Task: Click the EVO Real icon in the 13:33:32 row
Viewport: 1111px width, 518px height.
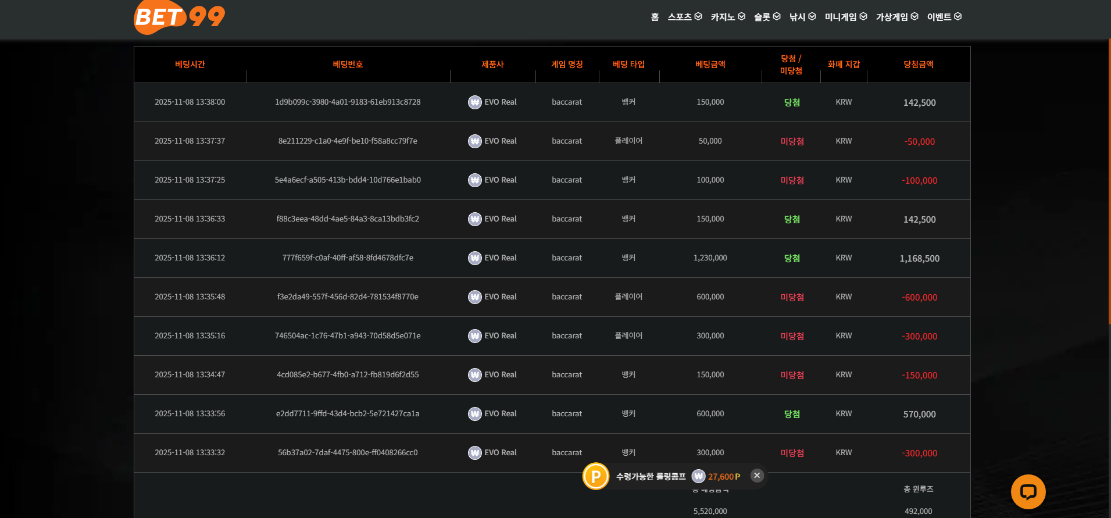Action: [475, 453]
